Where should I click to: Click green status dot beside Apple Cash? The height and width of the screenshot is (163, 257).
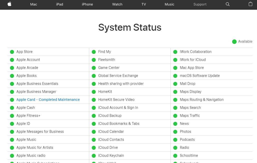[x=12, y=108]
